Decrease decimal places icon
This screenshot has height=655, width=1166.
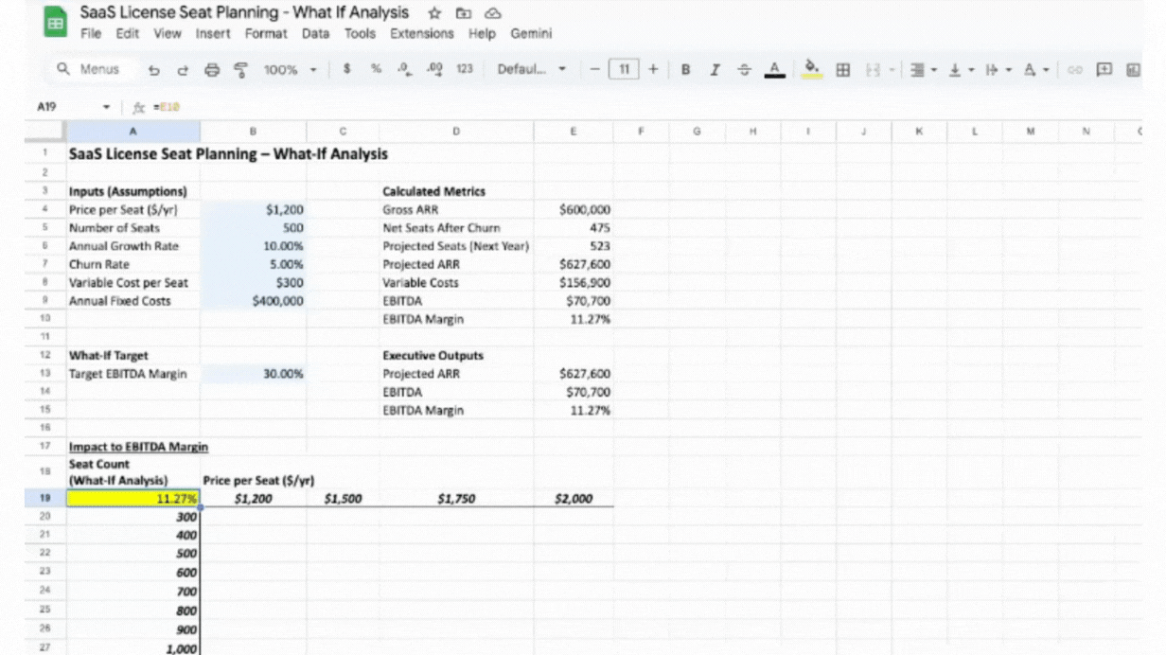point(405,69)
